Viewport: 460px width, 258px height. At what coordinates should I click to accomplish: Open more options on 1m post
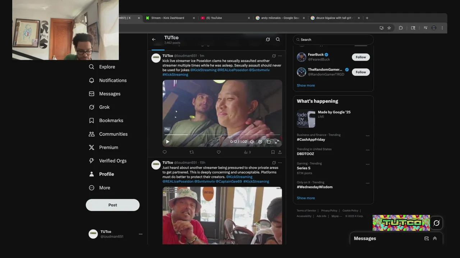pyautogui.click(x=280, y=56)
